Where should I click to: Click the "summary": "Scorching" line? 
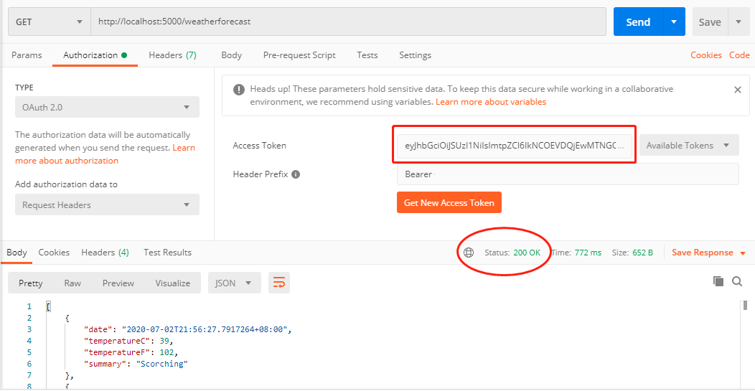[136, 364]
